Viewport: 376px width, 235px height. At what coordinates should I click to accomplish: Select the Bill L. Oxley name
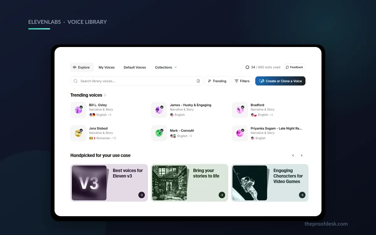(x=98, y=105)
